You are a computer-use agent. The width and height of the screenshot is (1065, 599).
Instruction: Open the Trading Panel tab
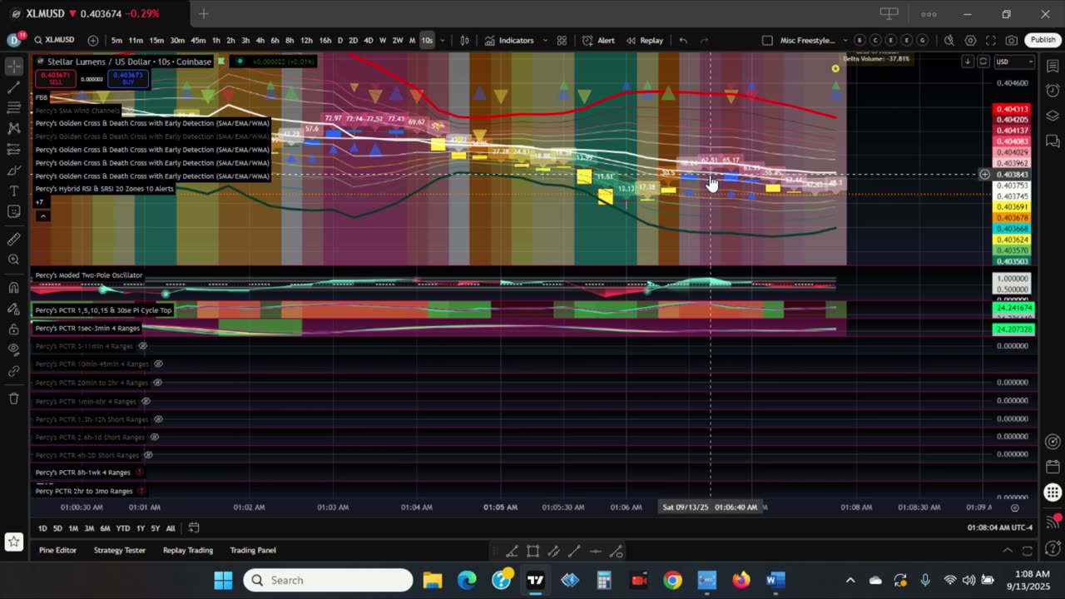253,550
